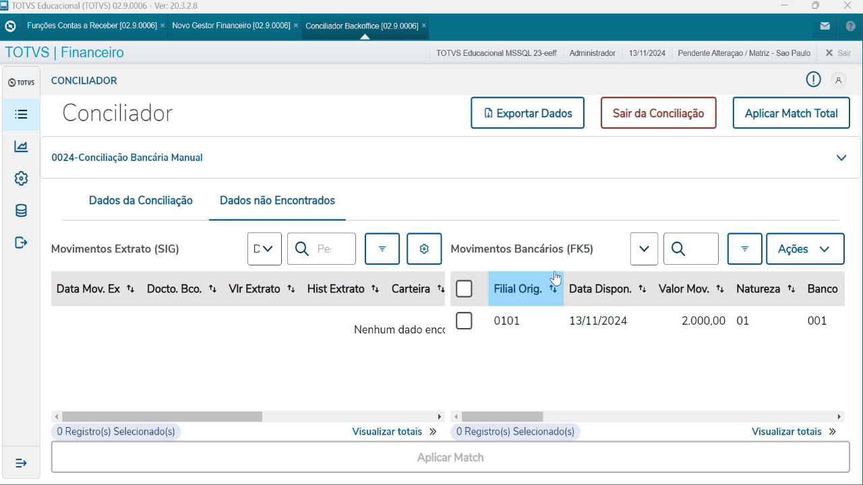Sort by the Valor Mov. column icon

tap(720, 289)
